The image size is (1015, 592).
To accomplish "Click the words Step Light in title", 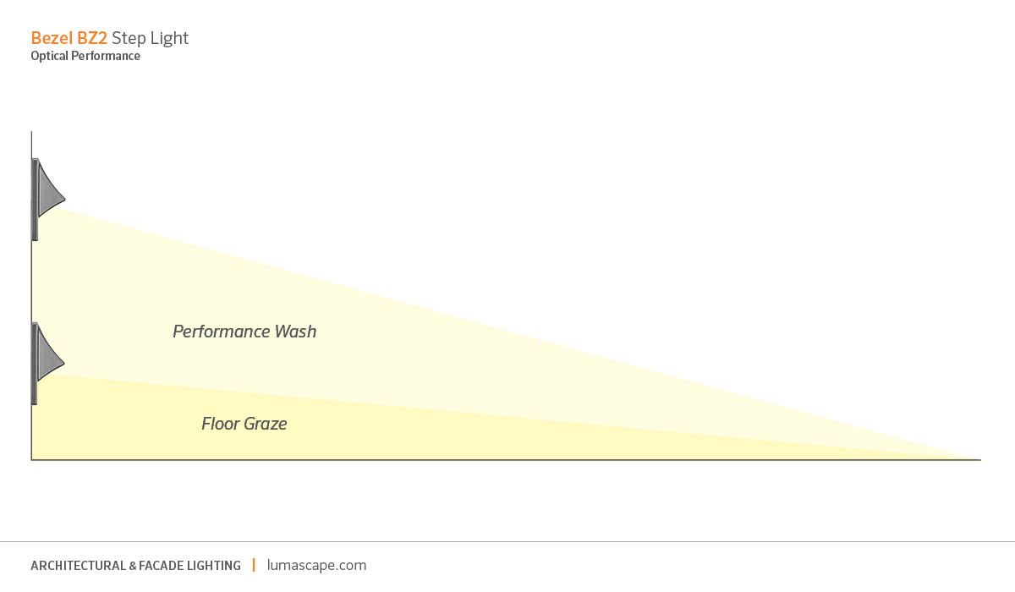I will point(151,38).
